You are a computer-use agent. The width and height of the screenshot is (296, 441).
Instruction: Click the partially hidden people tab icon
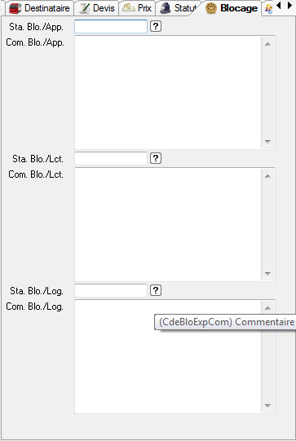[269, 8]
